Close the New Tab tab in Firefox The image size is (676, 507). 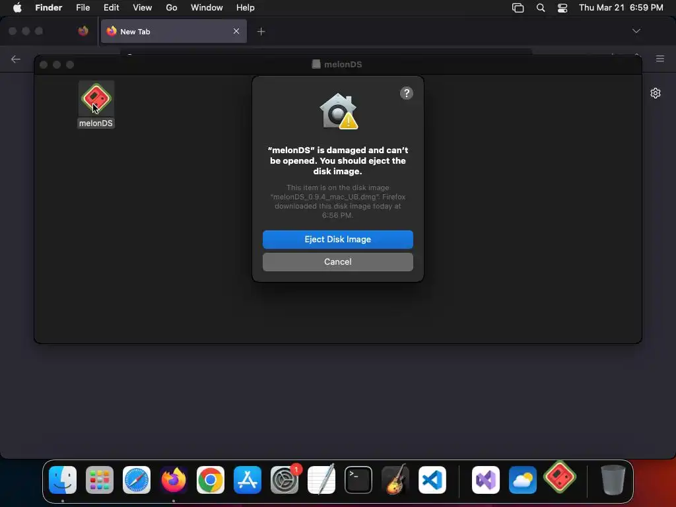pyautogui.click(x=236, y=31)
